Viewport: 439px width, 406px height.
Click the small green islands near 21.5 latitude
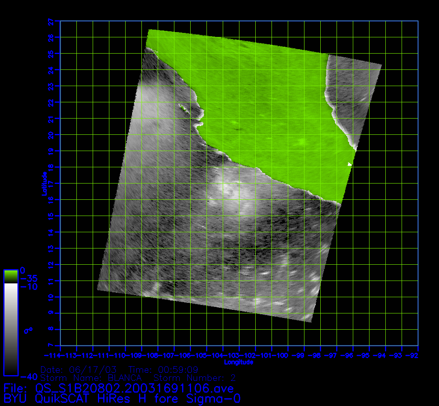pyautogui.click(x=184, y=108)
